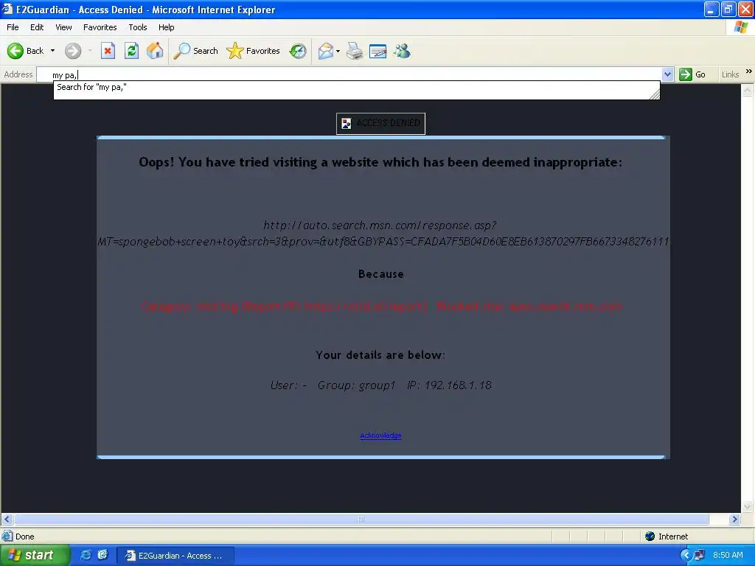Image resolution: width=755 pixels, height=566 pixels.
Task: Open the File menu
Action: (x=13, y=27)
